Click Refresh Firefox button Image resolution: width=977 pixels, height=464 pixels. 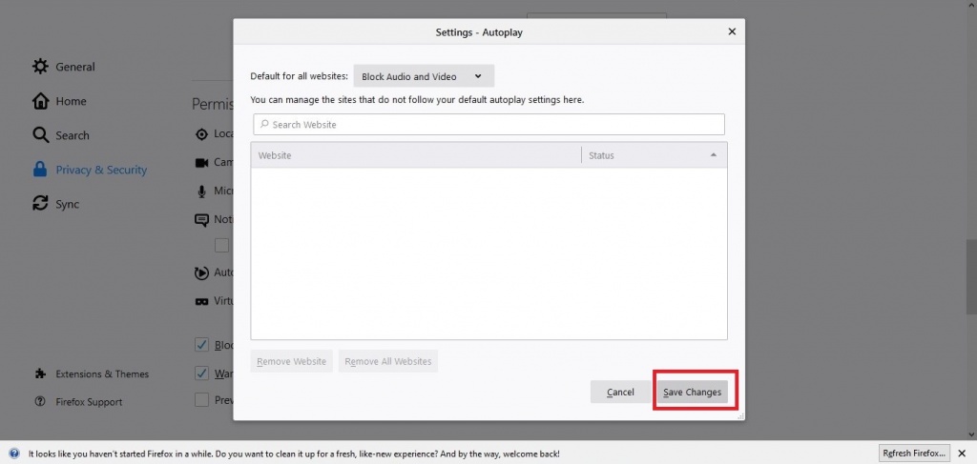pos(915,453)
